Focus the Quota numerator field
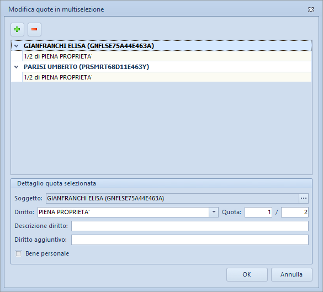The image size is (323, 292). 258,212
